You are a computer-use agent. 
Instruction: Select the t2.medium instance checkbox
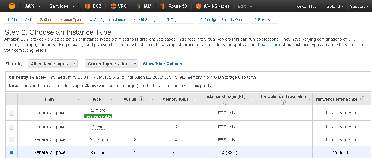tap(11, 140)
